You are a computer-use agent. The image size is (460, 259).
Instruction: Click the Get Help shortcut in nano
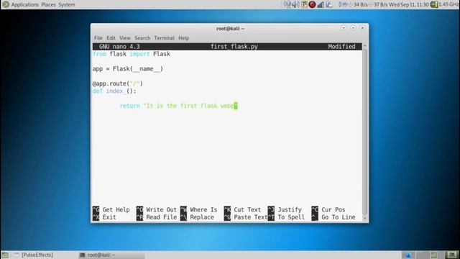point(111,209)
